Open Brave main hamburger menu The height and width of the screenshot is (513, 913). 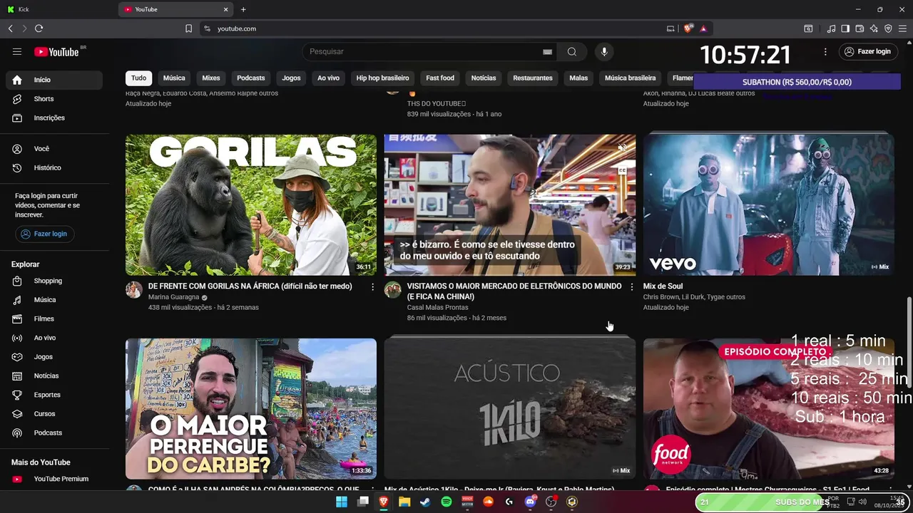click(x=902, y=28)
